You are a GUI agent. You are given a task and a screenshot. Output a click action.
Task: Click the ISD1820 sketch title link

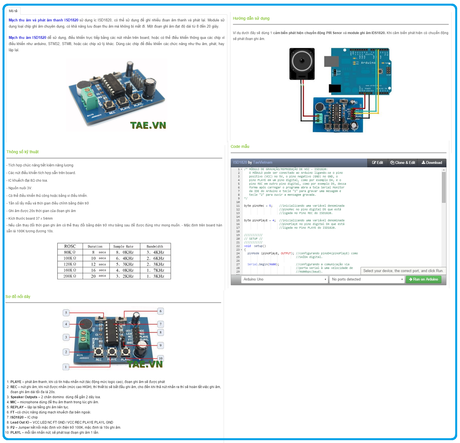(x=240, y=162)
